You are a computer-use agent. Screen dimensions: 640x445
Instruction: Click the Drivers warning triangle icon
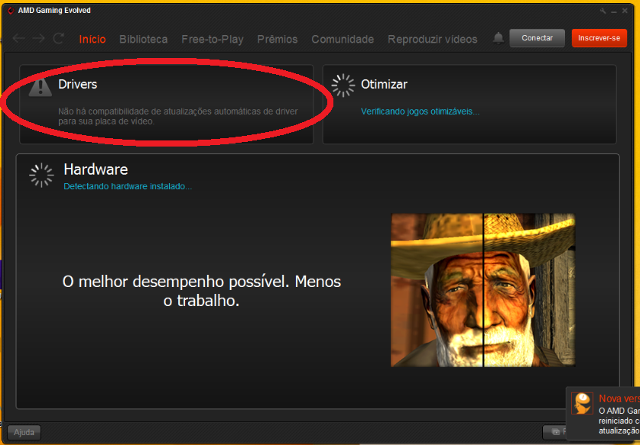pyautogui.click(x=40, y=86)
